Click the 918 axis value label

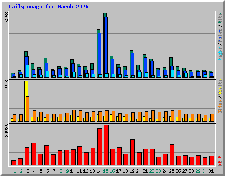[7, 84]
